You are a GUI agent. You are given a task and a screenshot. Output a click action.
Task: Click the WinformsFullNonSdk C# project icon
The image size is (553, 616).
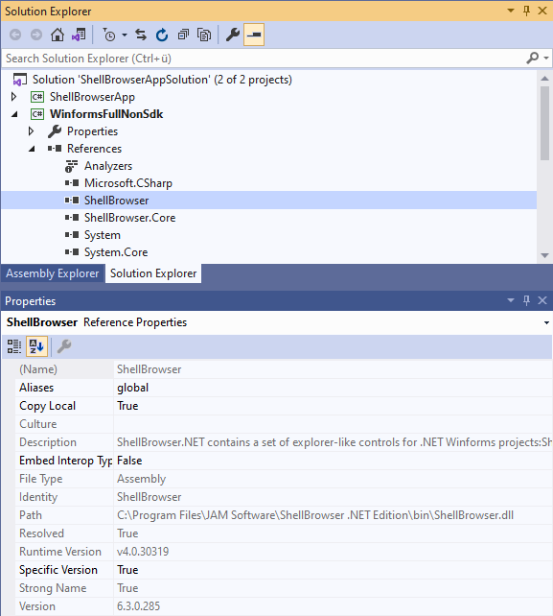coord(37,114)
